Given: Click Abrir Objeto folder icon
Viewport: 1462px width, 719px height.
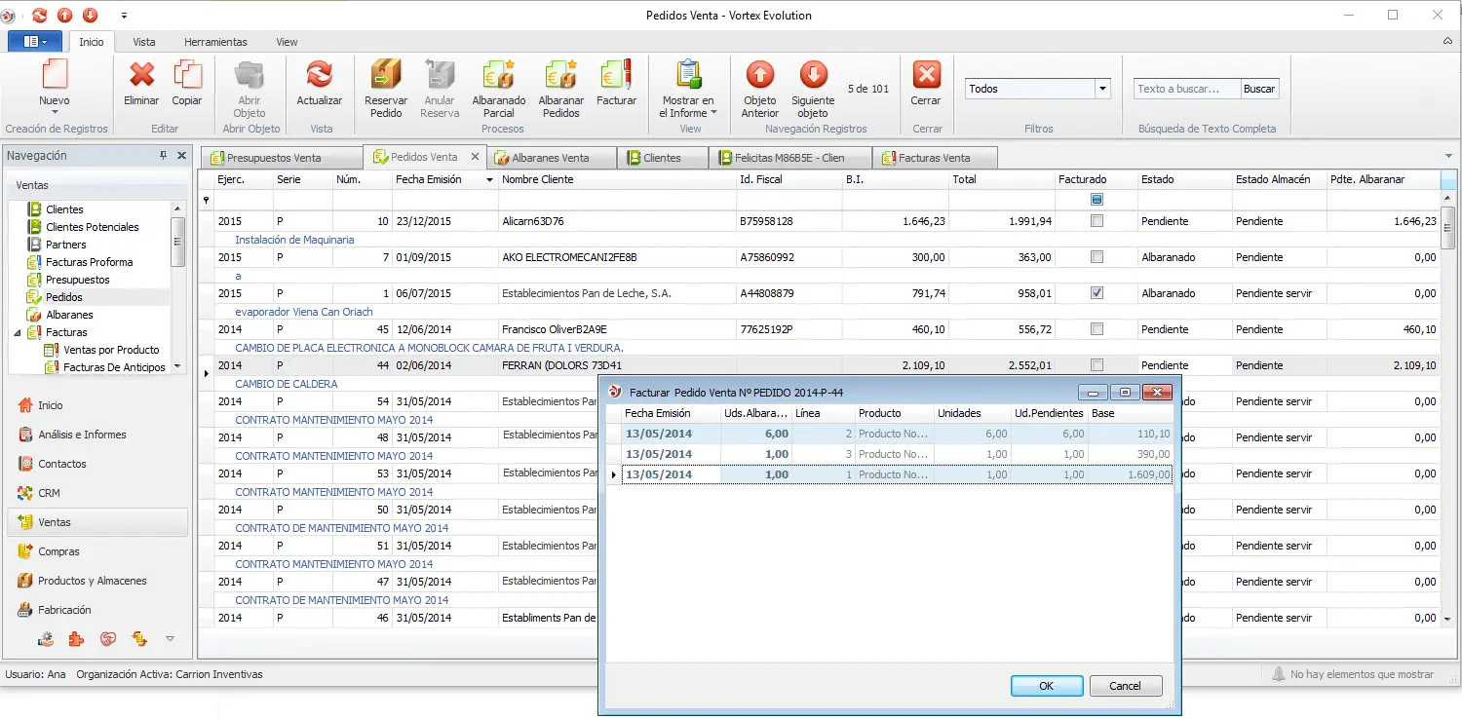Looking at the screenshot, I should tap(250, 74).
